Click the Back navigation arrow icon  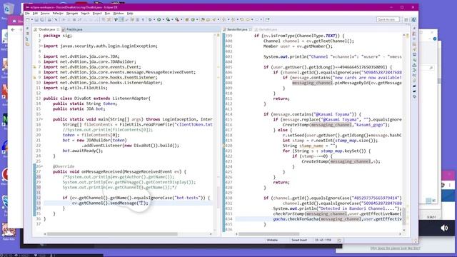coord(248,19)
